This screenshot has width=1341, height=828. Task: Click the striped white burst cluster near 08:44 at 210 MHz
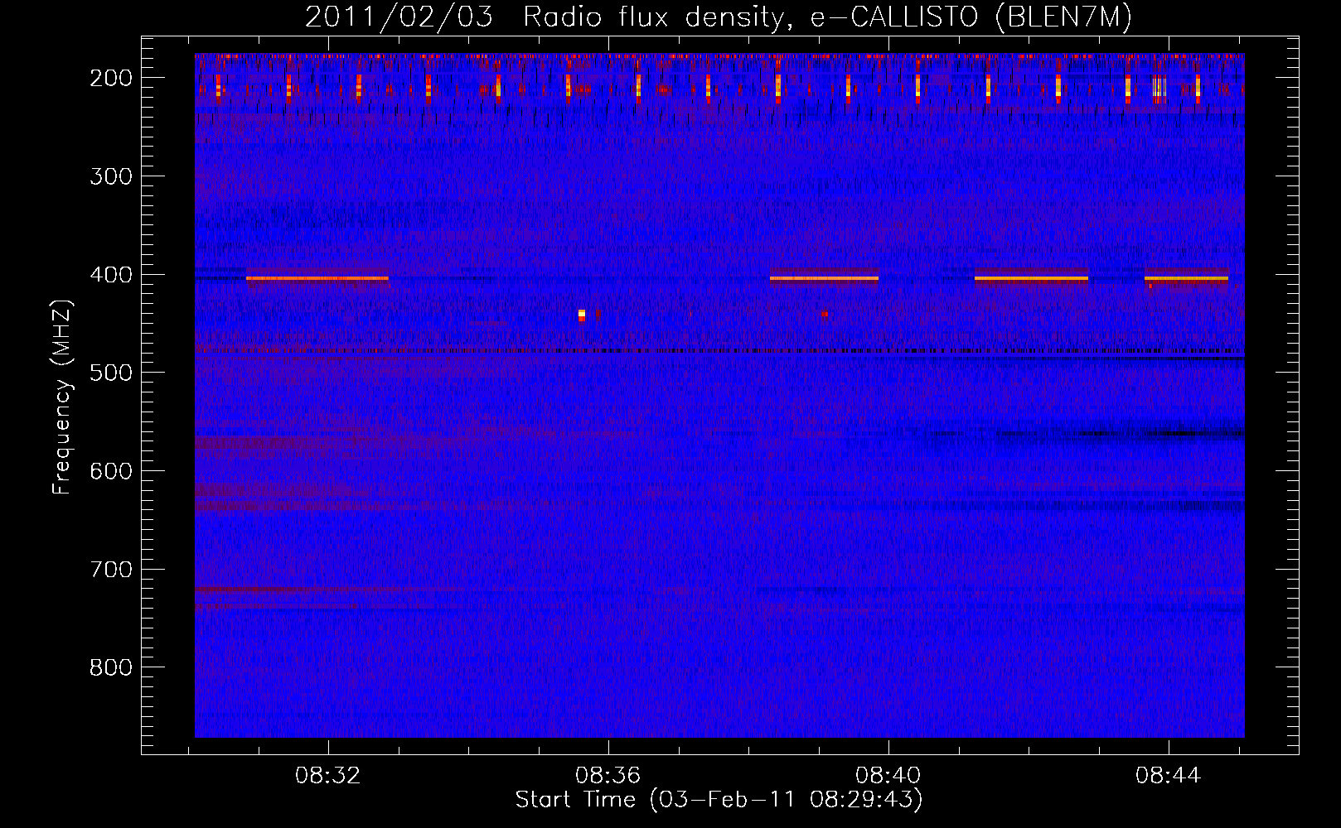tap(1159, 87)
